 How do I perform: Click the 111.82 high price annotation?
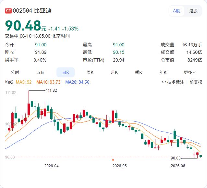click(51, 90)
